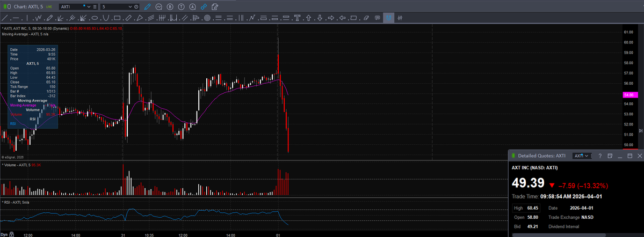Viewport: 644px width, 237px height.
Task: Click the 49.39 last price
Action: click(x=528, y=183)
